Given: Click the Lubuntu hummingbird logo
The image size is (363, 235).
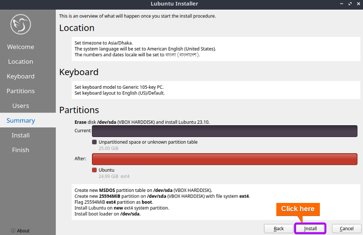Looking at the screenshot, I should [x=21, y=24].
